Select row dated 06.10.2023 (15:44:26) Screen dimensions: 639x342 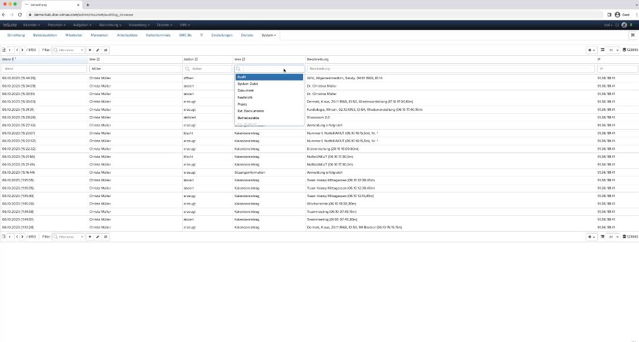click(319, 78)
